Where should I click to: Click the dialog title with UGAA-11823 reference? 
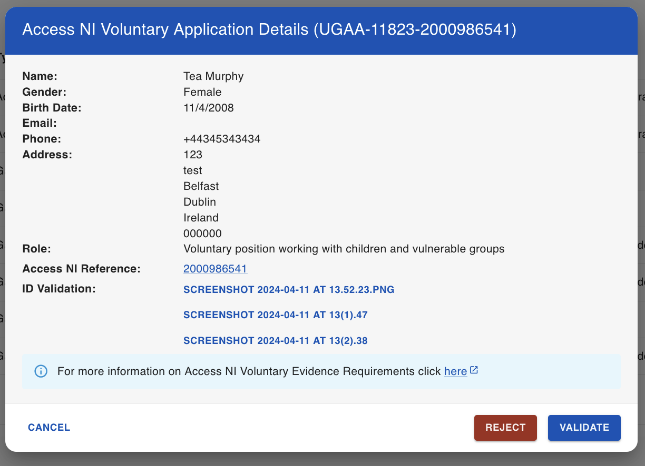click(x=269, y=29)
